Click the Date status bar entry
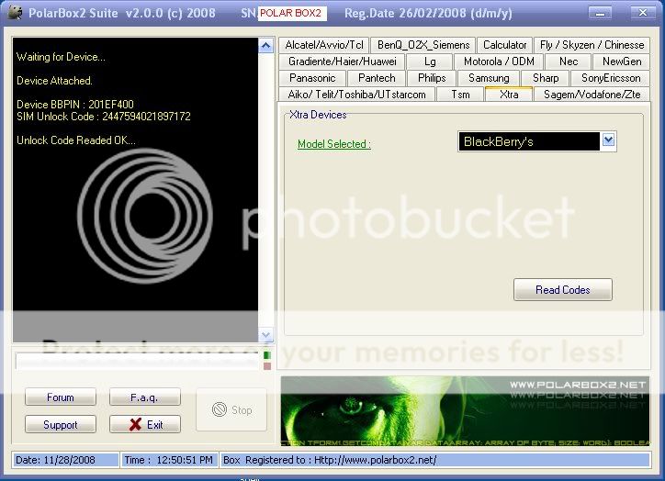The width and height of the screenshot is (665, 481). point(65,460)
